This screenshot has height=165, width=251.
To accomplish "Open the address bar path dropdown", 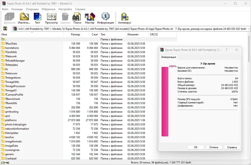I will point(248,29).
